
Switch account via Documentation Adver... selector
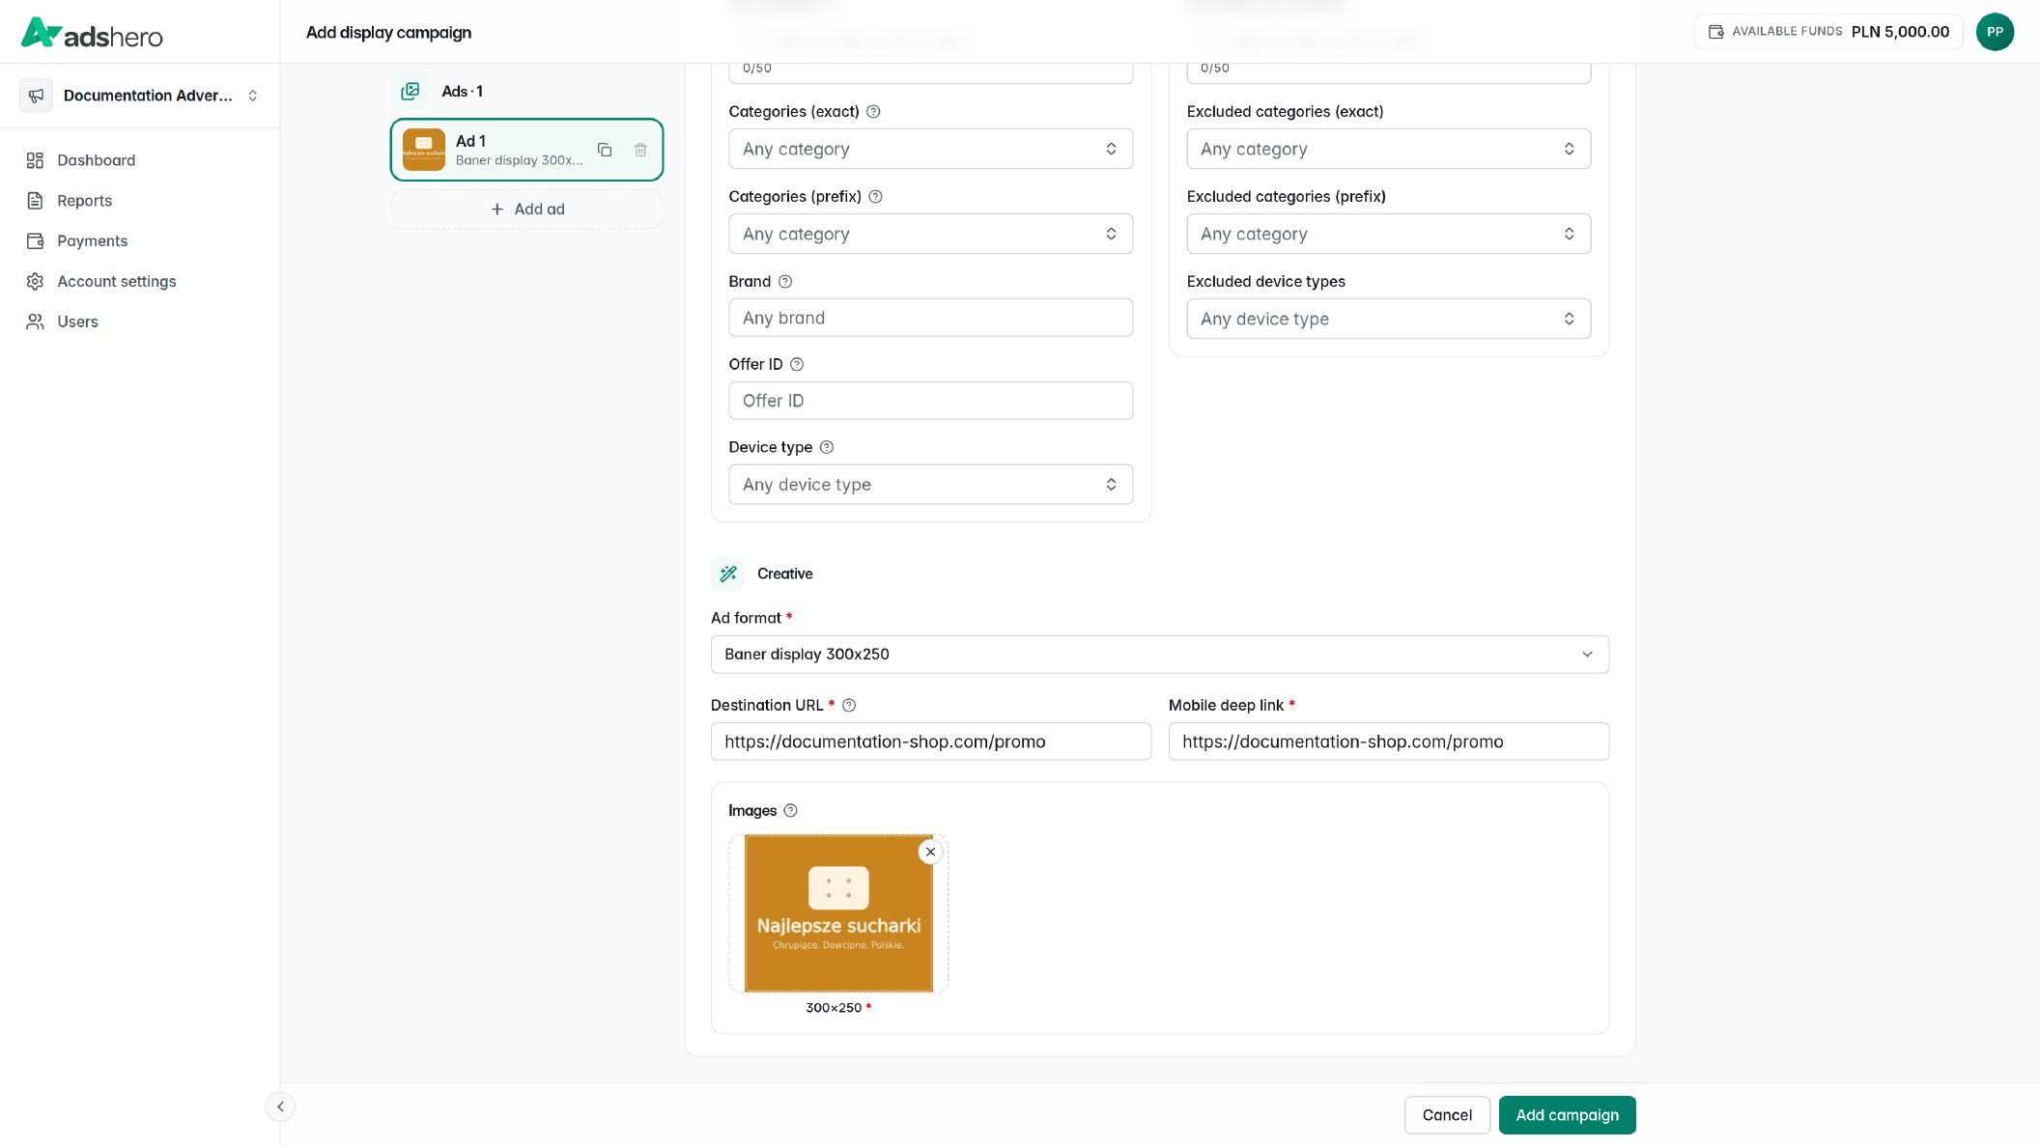point(141,96)
